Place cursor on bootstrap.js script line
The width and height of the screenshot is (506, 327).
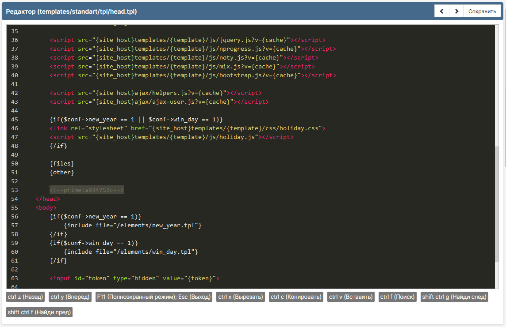pos(193,75)
